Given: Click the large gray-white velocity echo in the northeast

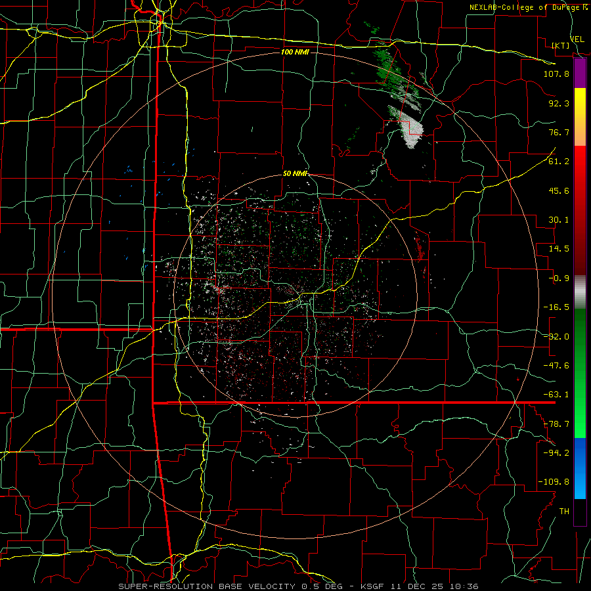Looking at the screenshot, I should click(x=411, y=130).
